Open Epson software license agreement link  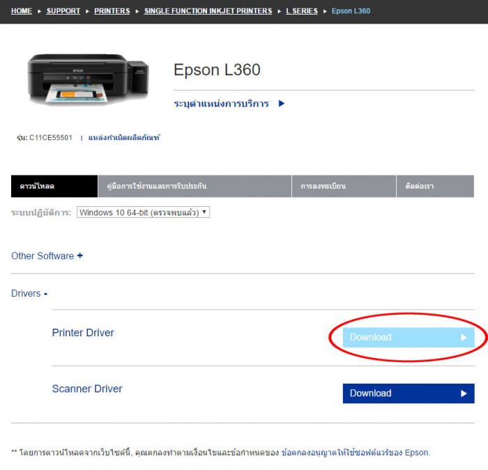(x=356, y=453)
